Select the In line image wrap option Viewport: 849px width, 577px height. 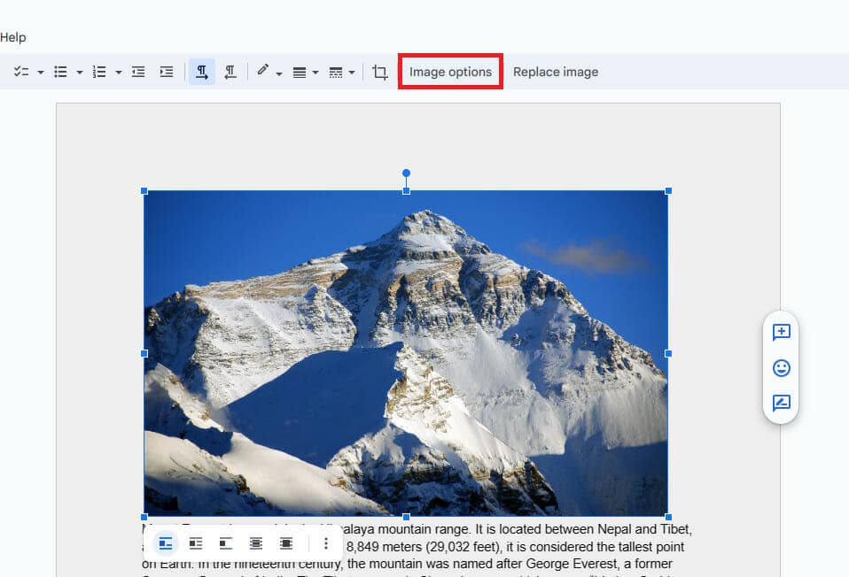(166, 542)
